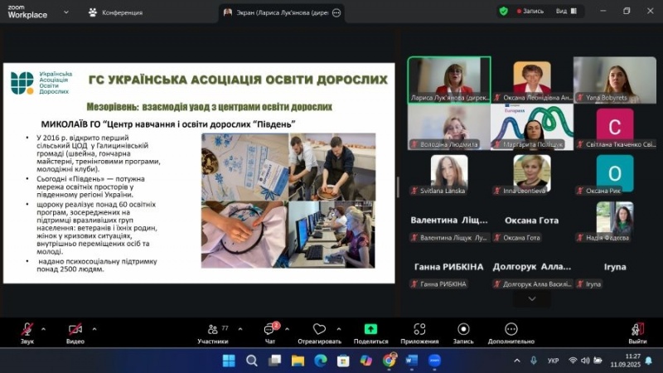Open the apps (Приложения) icon
Screen dimensions: 663x373
pyautogui.click(x=419, y=329)
